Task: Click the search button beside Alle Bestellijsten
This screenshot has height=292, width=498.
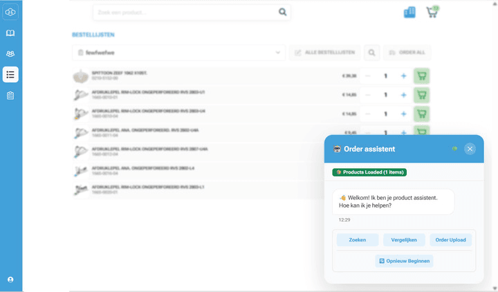Action: pos(371,53)
